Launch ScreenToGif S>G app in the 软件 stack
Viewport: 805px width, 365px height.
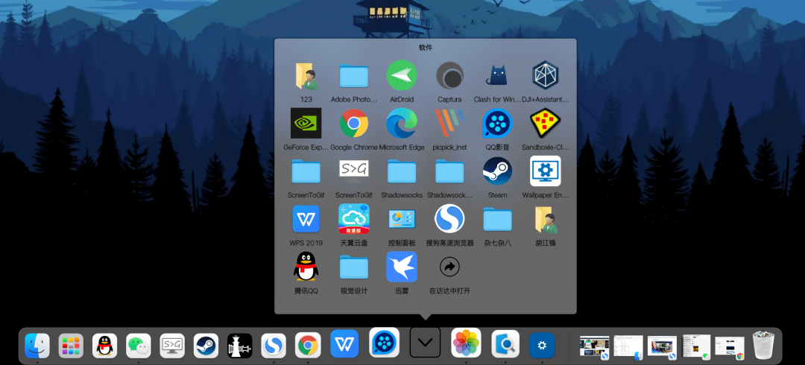[x=354, y=171]
